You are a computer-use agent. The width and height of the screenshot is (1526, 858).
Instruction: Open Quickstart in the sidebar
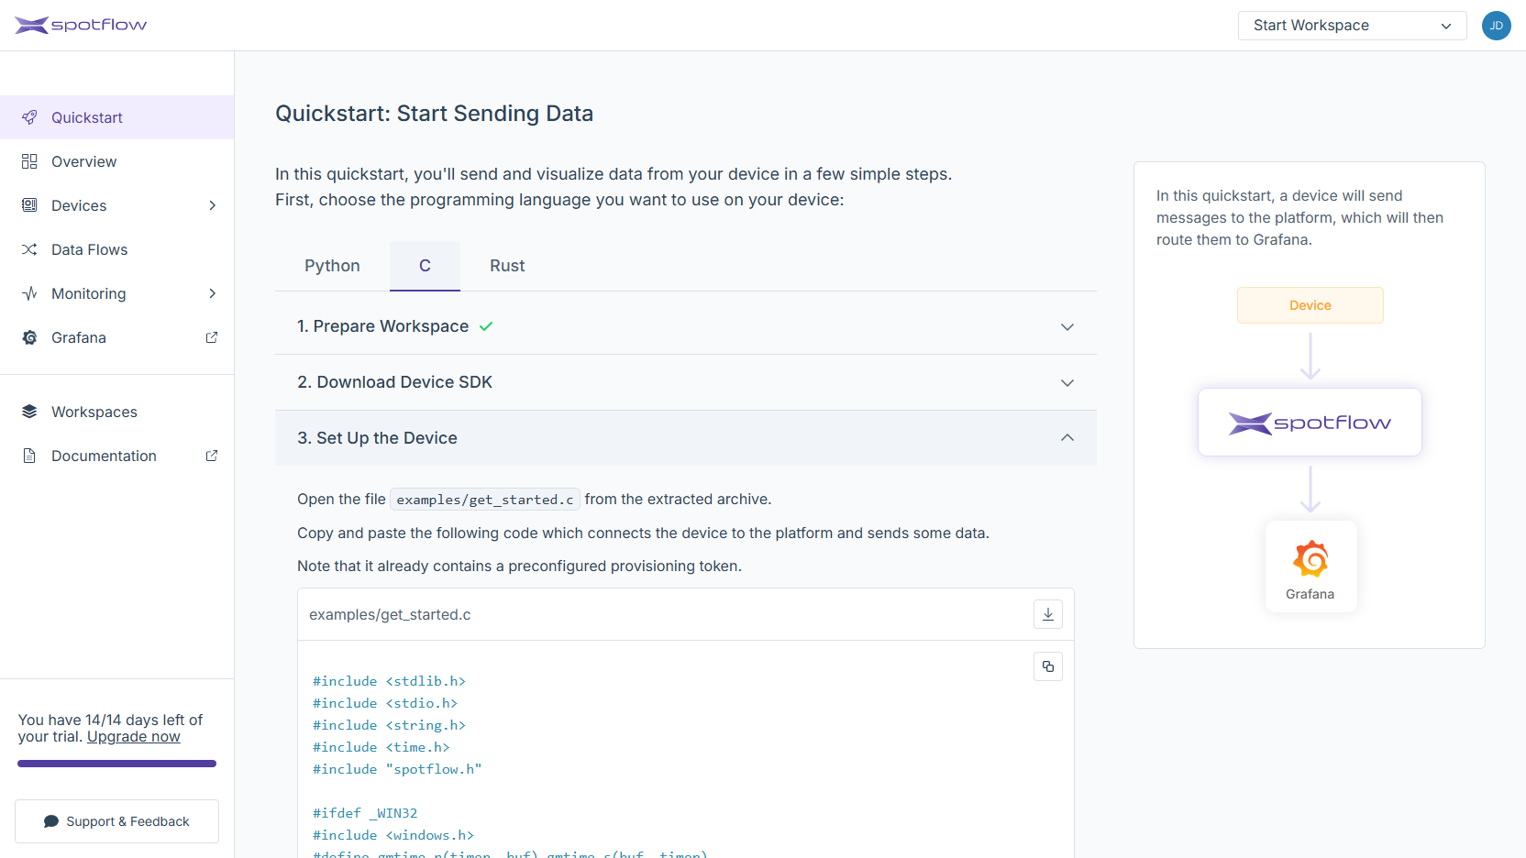[116, 117]
